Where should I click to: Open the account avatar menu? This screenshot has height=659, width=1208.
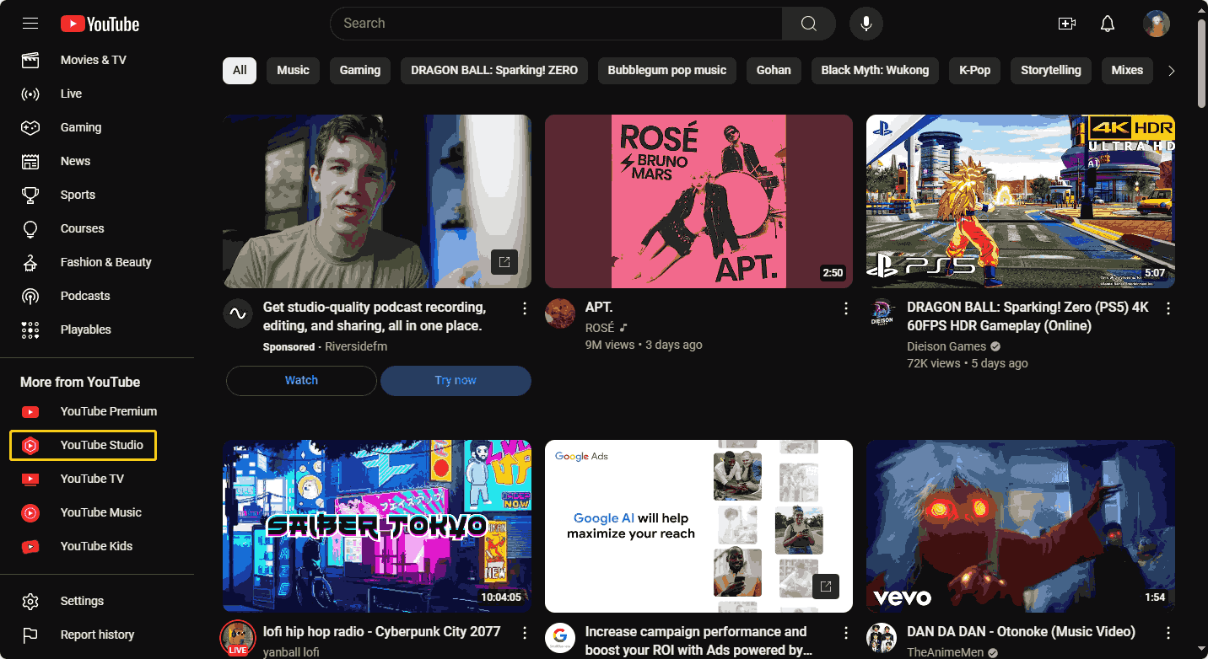click(x=1157, y=24)
